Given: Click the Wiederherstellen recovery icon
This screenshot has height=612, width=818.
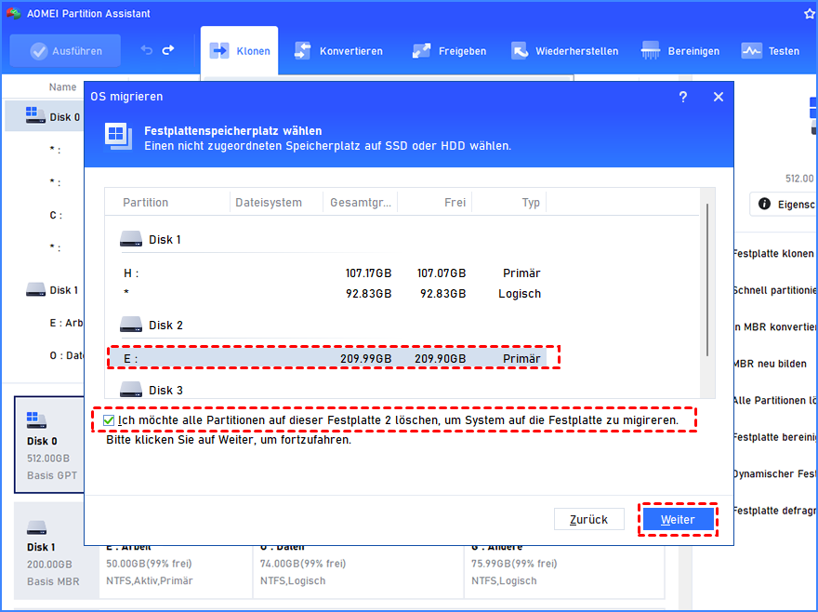Looking at the screenshot, I should click(520, 50).
